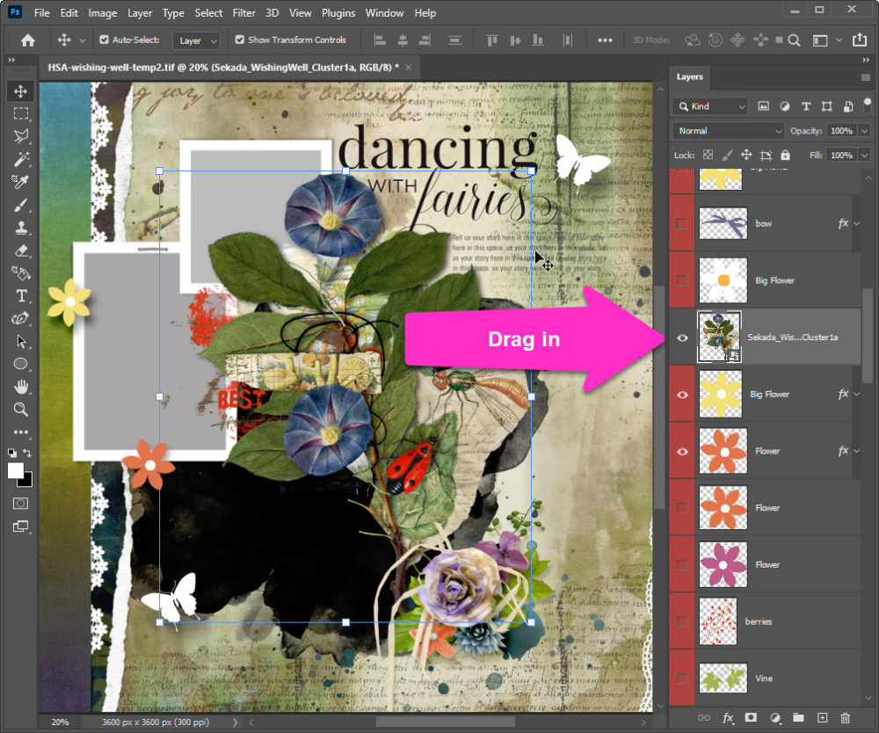This screenshot has width=879, height=733.
Task: Open the Plugins menu
Action: pyautogui.click(x=338, y=13)
